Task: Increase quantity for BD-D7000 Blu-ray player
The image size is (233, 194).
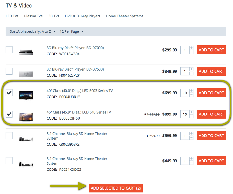Action: (191, 48)
